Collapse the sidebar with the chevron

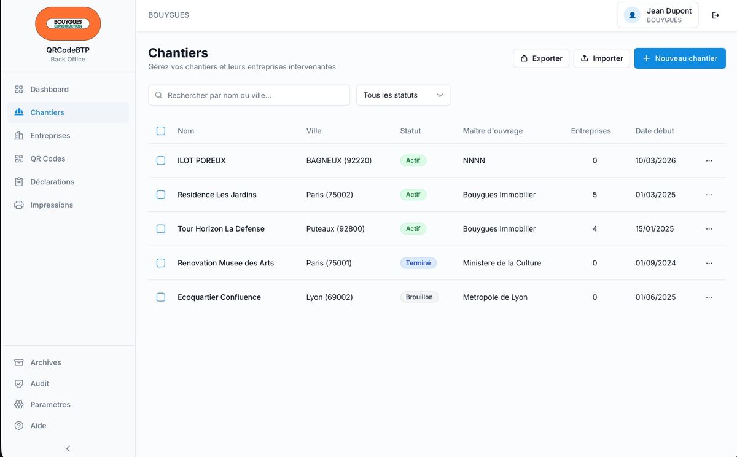[68, 448]
